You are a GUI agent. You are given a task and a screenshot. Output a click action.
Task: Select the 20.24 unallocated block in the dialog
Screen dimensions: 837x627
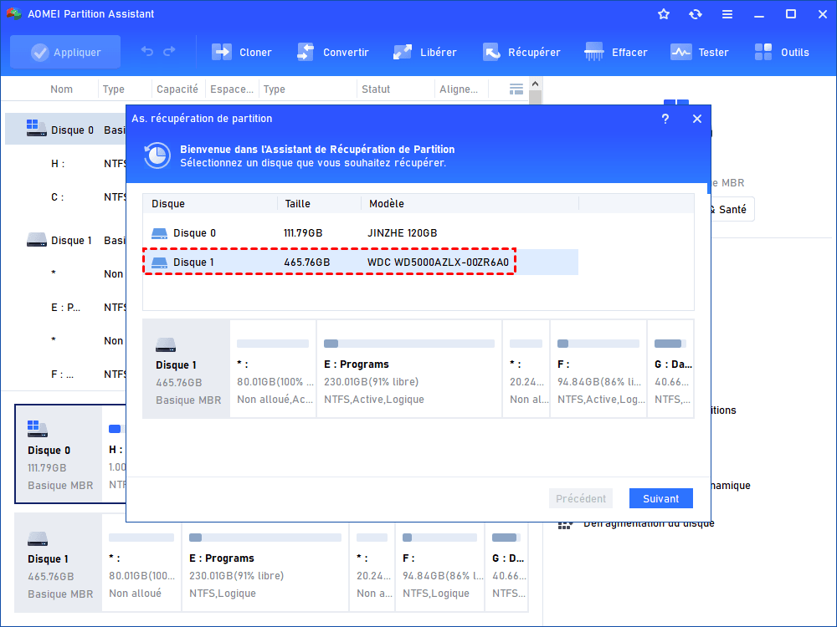click(x=526, y=369)
